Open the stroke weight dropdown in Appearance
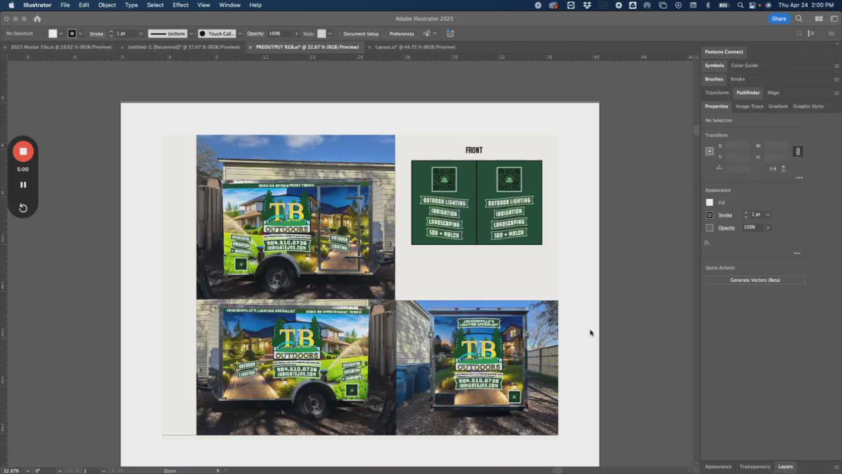Image resolution: width=842 pixels, height=474 pixels. click(x=768, y=215)
